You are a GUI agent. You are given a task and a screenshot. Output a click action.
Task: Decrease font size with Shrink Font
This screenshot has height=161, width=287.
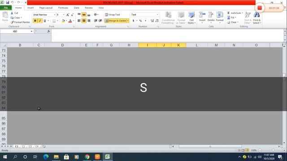[x=72, y=15]
